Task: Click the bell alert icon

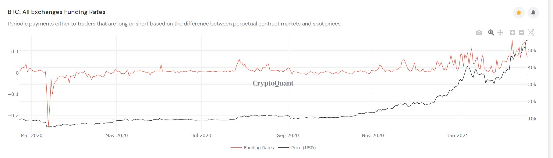Action: click(533, 13)
